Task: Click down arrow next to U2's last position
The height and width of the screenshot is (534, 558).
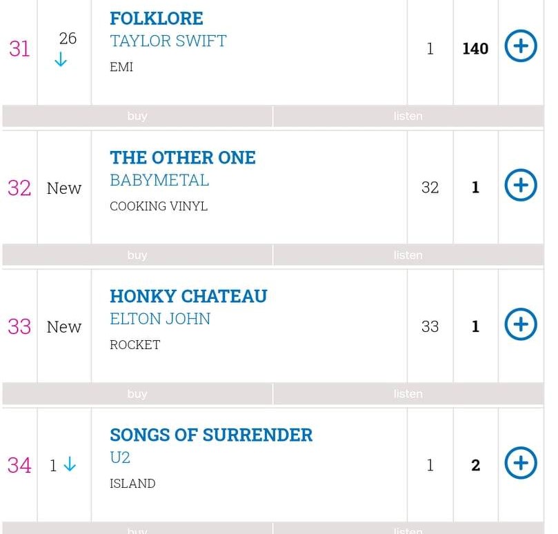Action: (70, 464)
